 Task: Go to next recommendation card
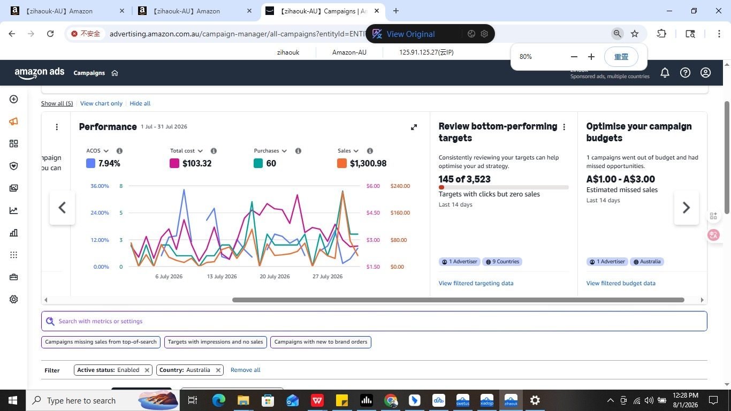coord(686,208)
